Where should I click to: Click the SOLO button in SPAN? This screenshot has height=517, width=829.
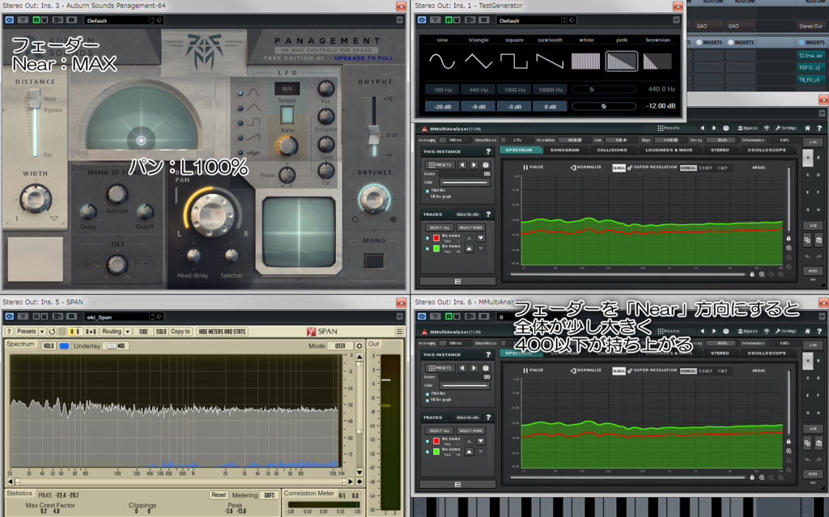coord(161,332)
